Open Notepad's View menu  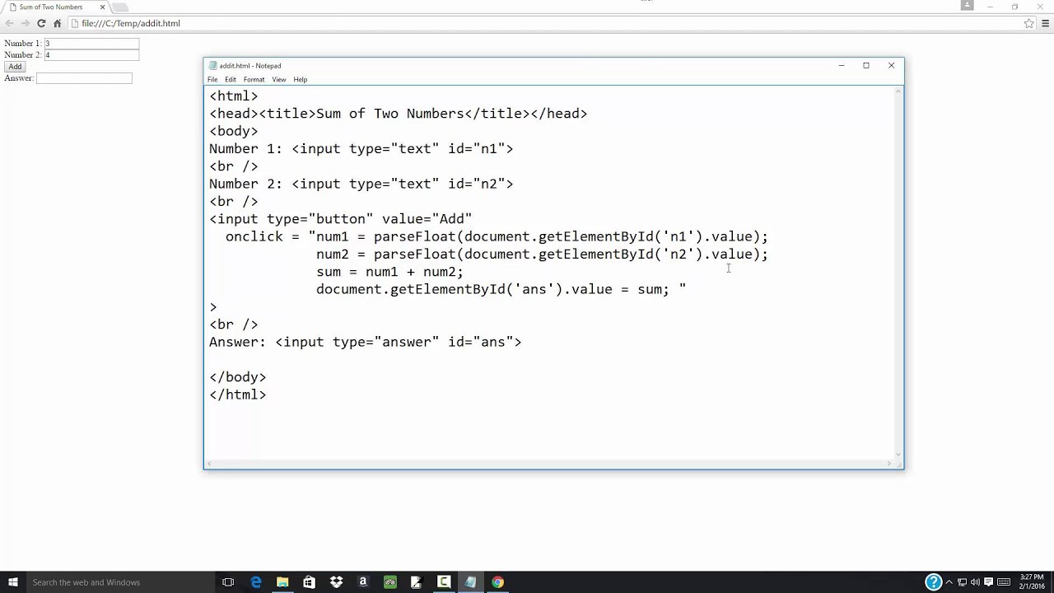pos(279,79)
